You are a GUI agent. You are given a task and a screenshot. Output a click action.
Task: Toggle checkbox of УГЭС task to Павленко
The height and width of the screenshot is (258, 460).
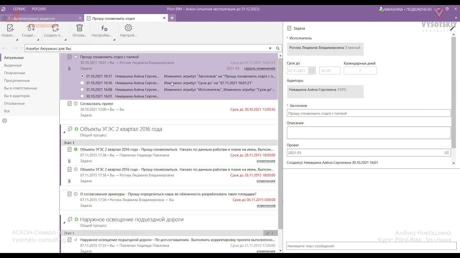[70, 149]
